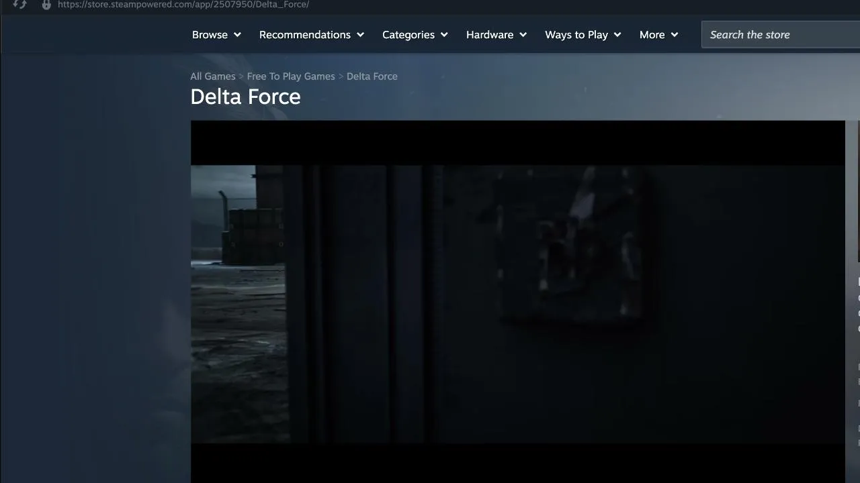This screenshot has height=483, width=860.
Task: Click the site security lock icon
Action: (x=46, y=5)
